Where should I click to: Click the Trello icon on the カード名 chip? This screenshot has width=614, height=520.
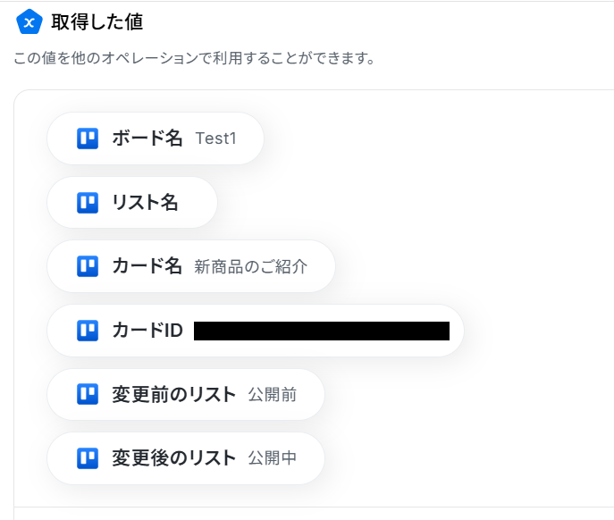coord(88,266)
